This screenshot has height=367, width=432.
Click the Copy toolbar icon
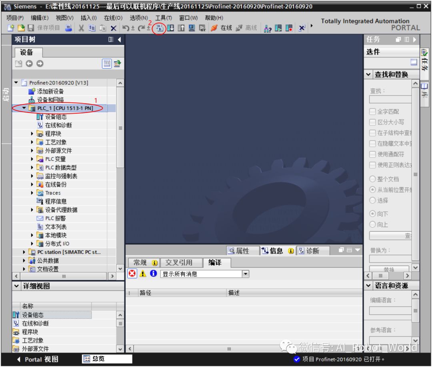point(92,28)
